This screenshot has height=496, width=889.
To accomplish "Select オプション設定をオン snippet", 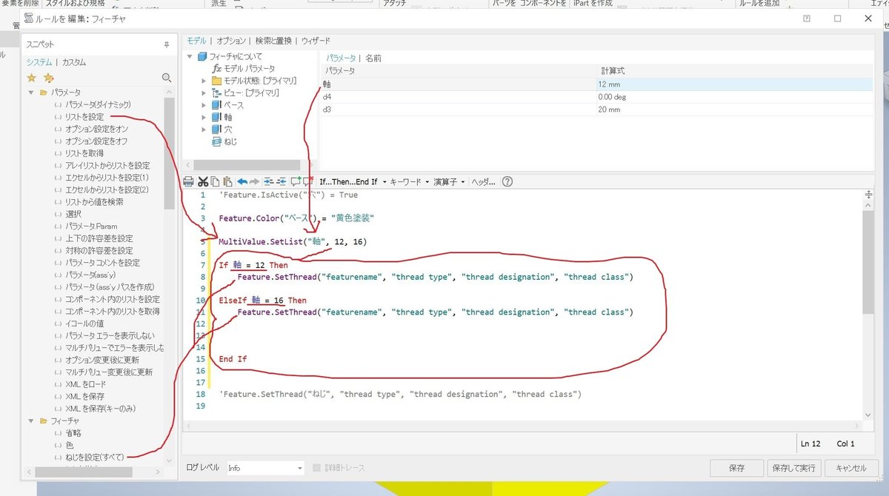I will pos(96,129).
